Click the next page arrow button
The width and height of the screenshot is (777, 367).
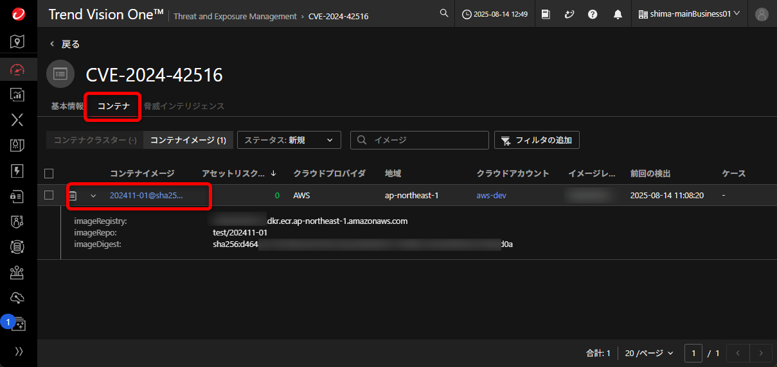point(761,353)
